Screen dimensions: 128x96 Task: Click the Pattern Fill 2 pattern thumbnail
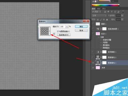(x=98, y=57)
